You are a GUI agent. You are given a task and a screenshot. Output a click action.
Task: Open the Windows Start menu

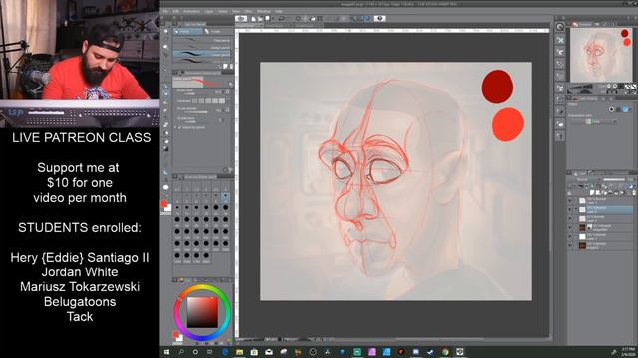(166, 352)
